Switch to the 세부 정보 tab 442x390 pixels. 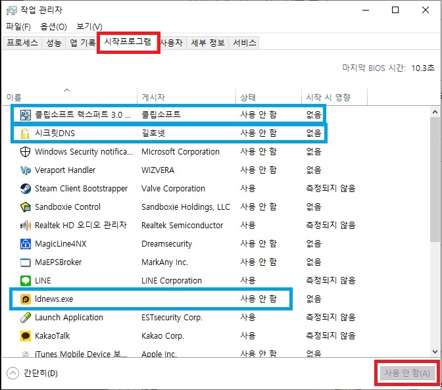coord(208,43)
